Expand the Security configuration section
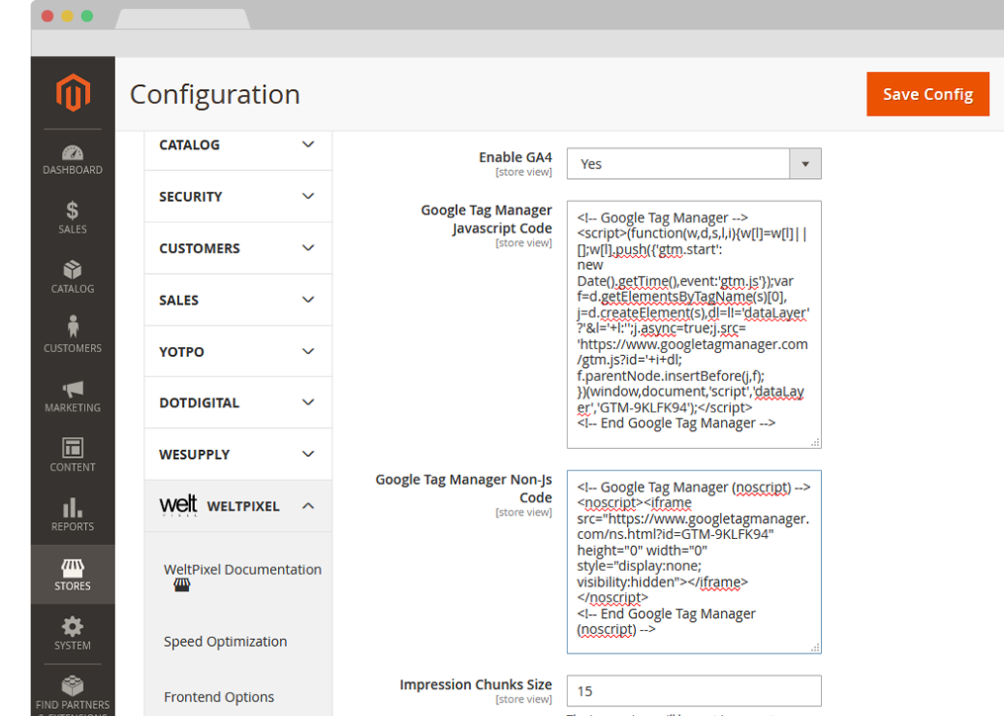The image size is (1004, 716). point(236,197)
